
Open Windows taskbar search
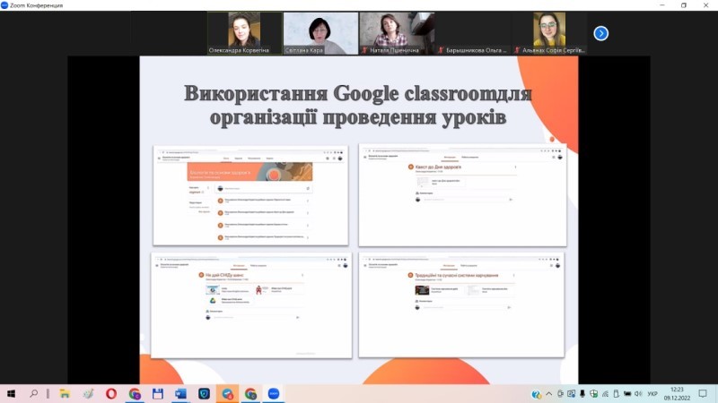pos(33,393)
